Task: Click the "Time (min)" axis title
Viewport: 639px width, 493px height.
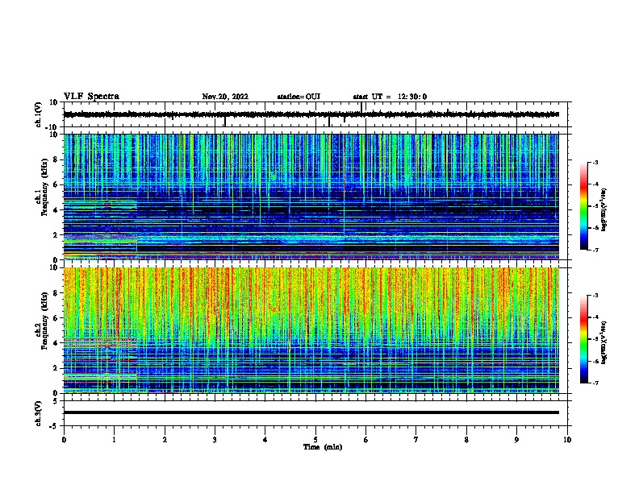Action: click(323, 447)
